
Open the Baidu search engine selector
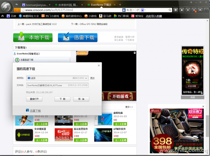tap(143, 10)
